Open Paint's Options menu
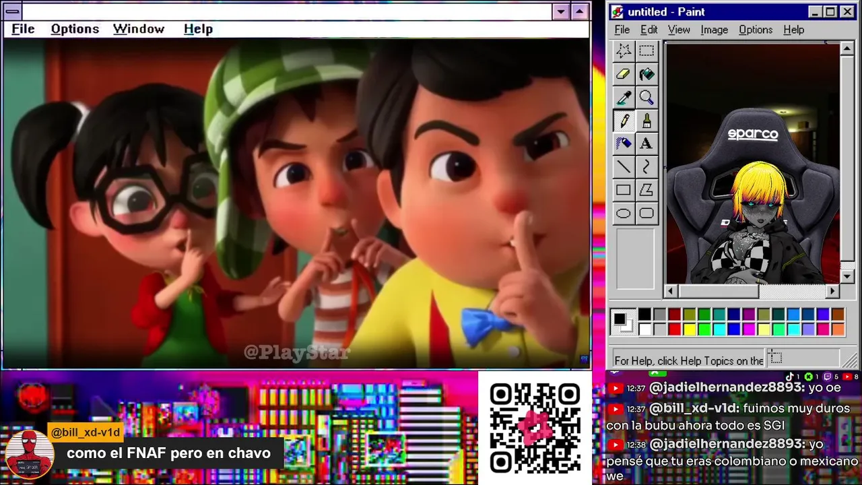 coord(756,30)
